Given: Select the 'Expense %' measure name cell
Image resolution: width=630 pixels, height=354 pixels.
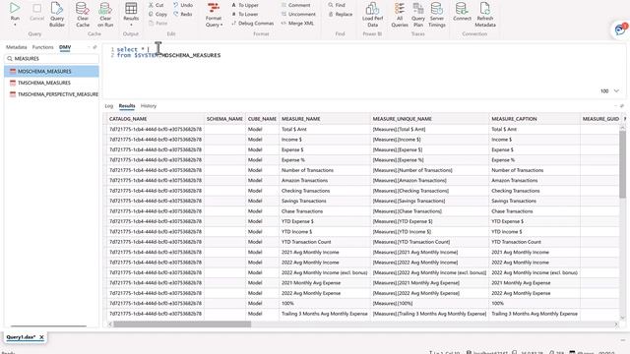Looking at the screenshot, I should point(324,159).
